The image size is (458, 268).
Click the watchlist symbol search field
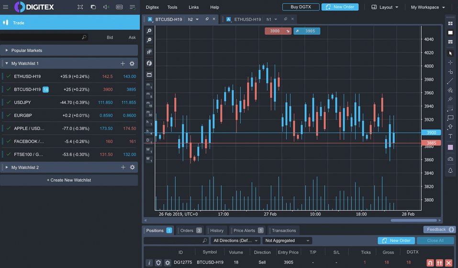pos(44,37)
